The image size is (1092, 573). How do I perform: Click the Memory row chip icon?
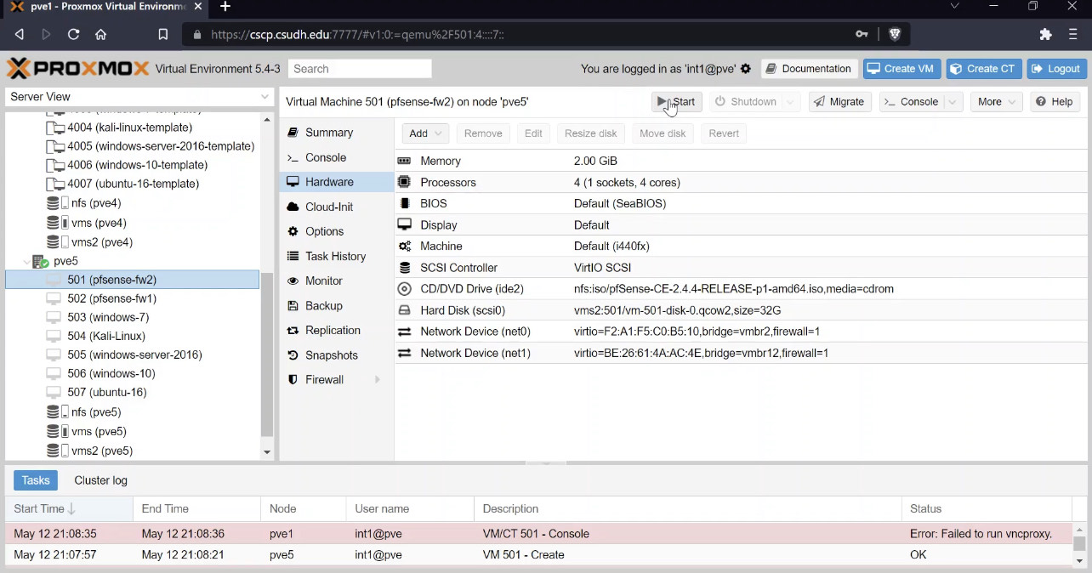pyautogui.click(x=404, y=161)
